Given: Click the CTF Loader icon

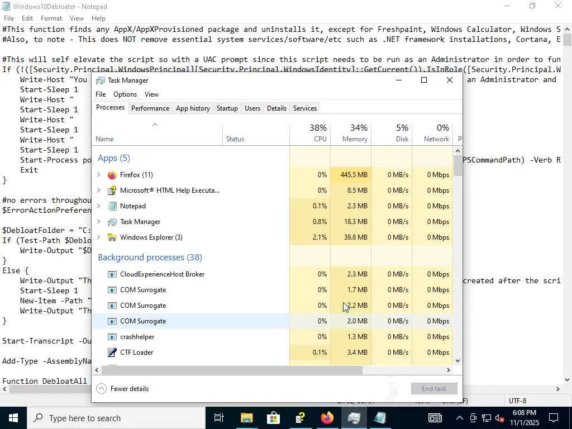Looking at the screenshot, I should (x=112, y=352).
